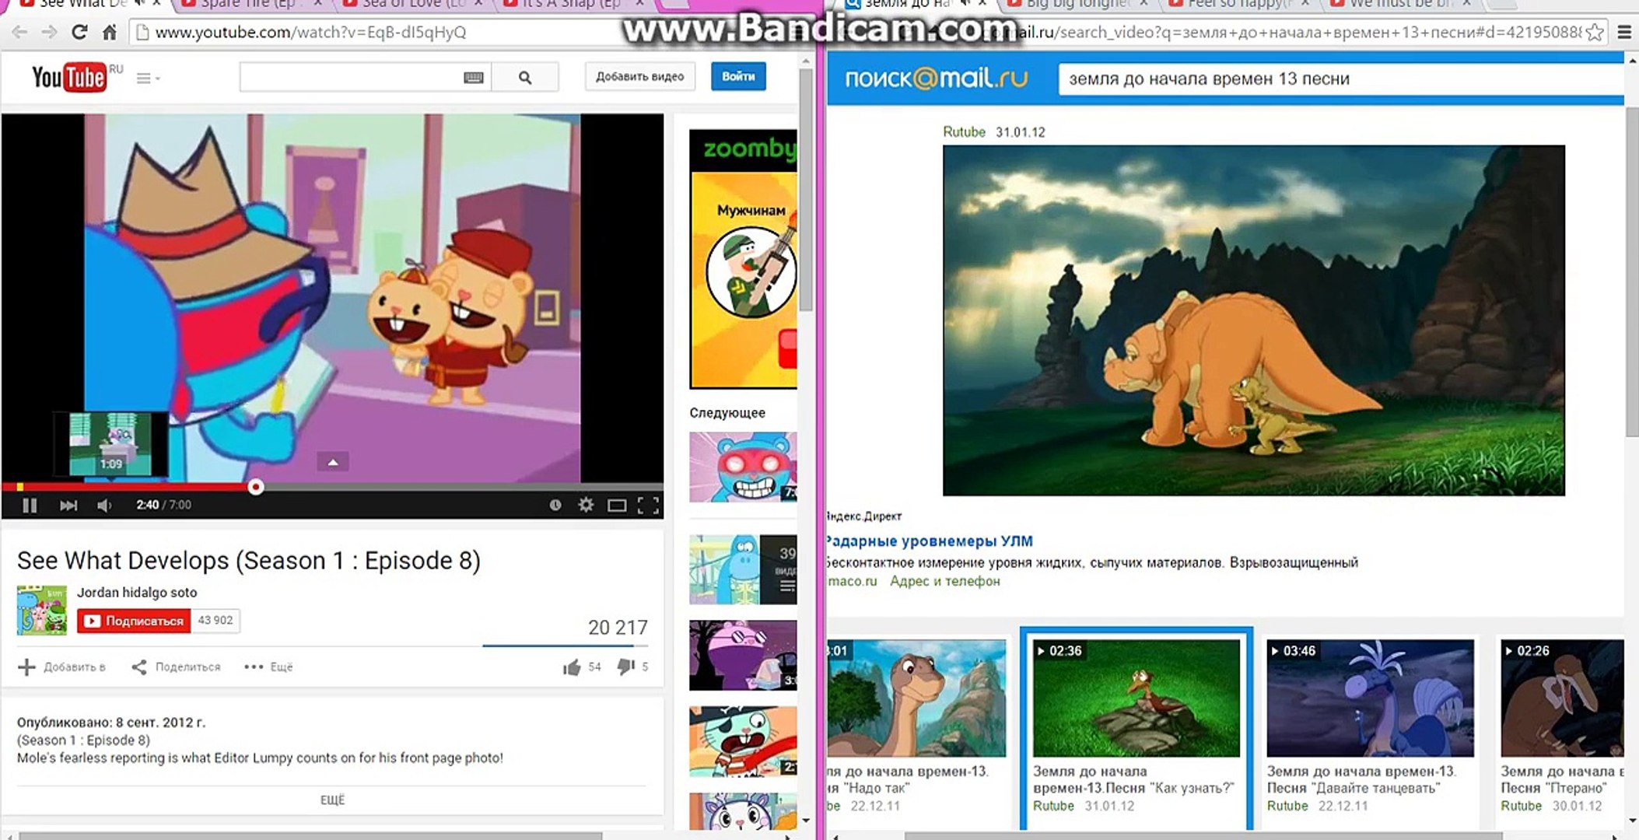The image size is (1639, 840).
Task: Open the on-screen keyboard icon in search
Action: tap(473, 77)
